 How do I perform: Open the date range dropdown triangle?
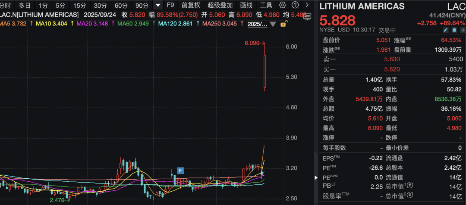tap(273, 24)
